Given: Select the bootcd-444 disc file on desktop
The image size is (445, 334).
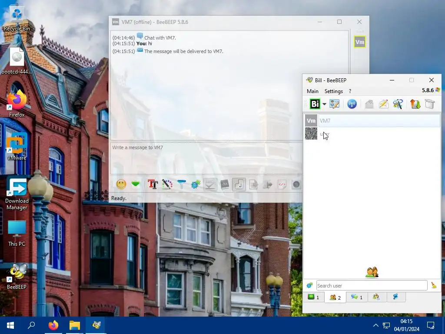Looking at the screenshot, I should pos(17,61).
